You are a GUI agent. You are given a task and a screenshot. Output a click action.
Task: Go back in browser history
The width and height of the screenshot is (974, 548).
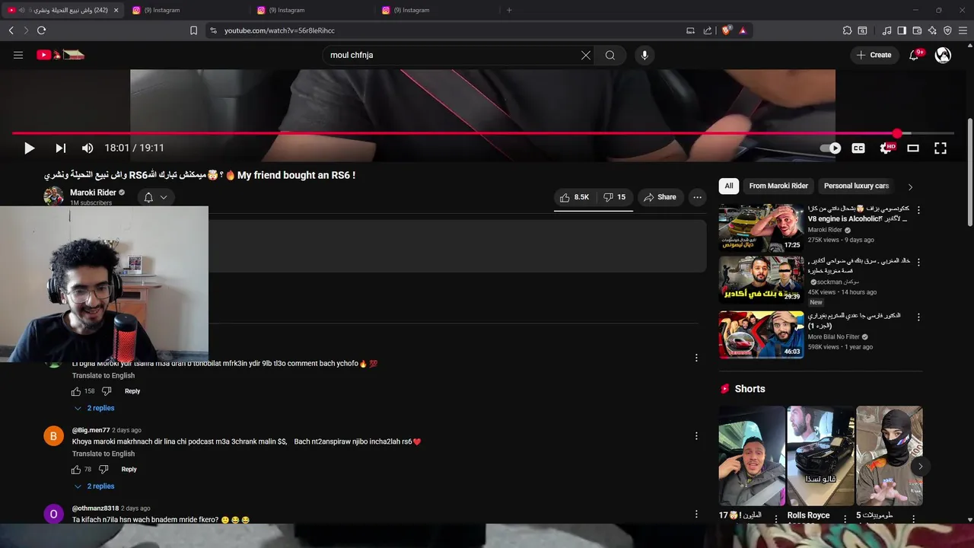click(x=11, y=30)
